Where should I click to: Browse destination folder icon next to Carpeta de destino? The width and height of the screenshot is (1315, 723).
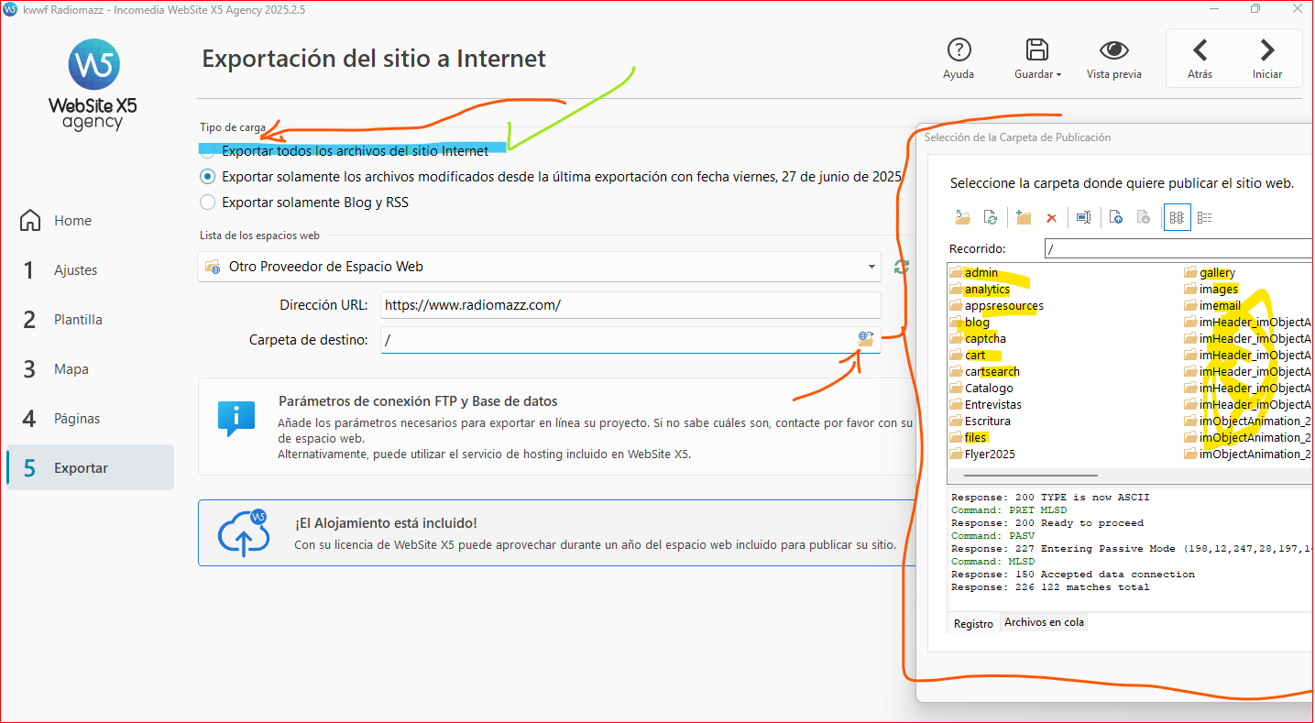pyautogui.click(x=866, y=339)
